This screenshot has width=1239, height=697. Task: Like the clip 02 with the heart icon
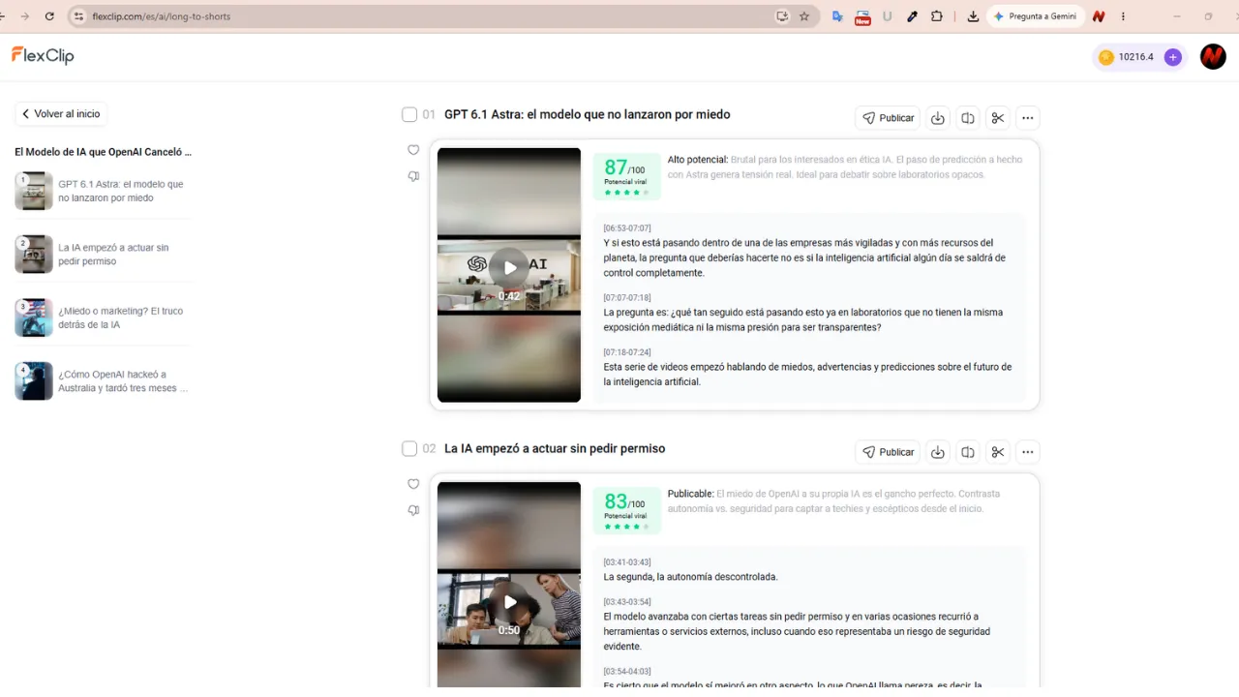pos(413,484)
